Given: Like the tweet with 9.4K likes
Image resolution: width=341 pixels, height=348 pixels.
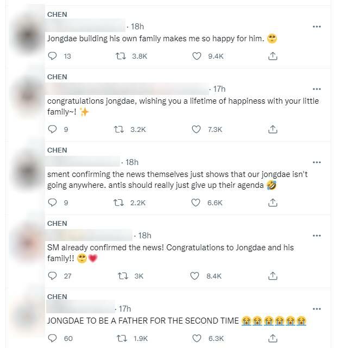Looking at the screenshot, I should coord(197,56).
